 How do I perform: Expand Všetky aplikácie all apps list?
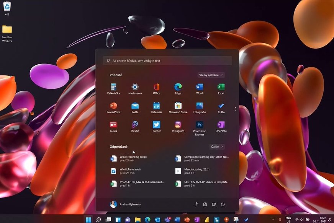click(x=211, y=75)
